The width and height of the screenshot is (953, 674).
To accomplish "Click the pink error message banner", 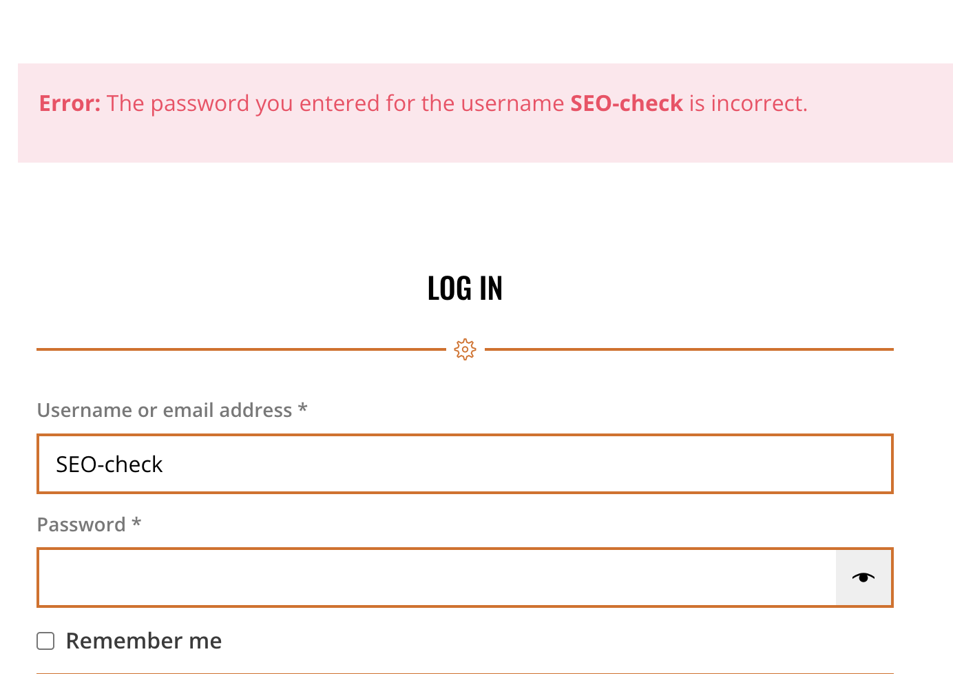I will tap(485, 113).
